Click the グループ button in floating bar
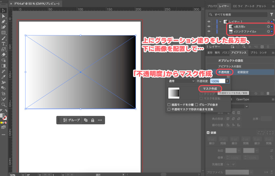This screenshot has height=176, width=275. [71, 120]
